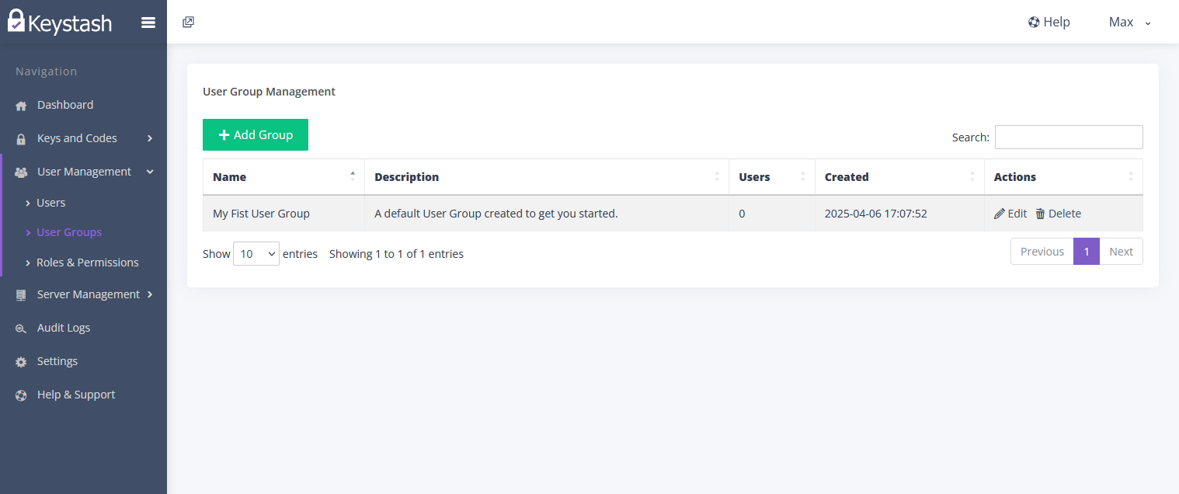Click the green Add Group button

tap(256, 134)
